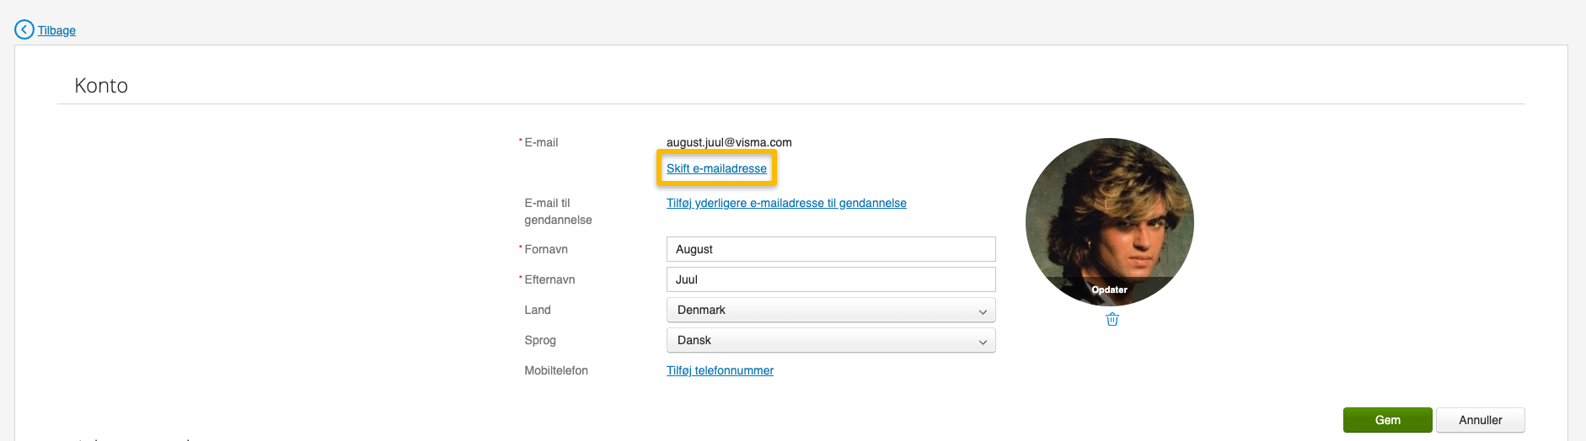Select the round profile photo
The width and height of the screenshot is (1586, 441).
click(x=1109, y=215)
